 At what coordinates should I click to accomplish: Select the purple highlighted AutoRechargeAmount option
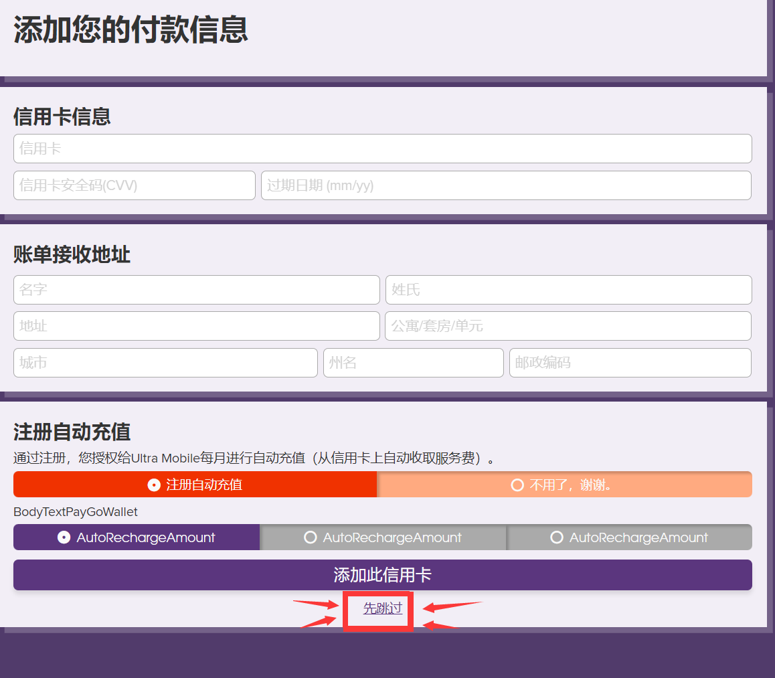click(137, 537)
